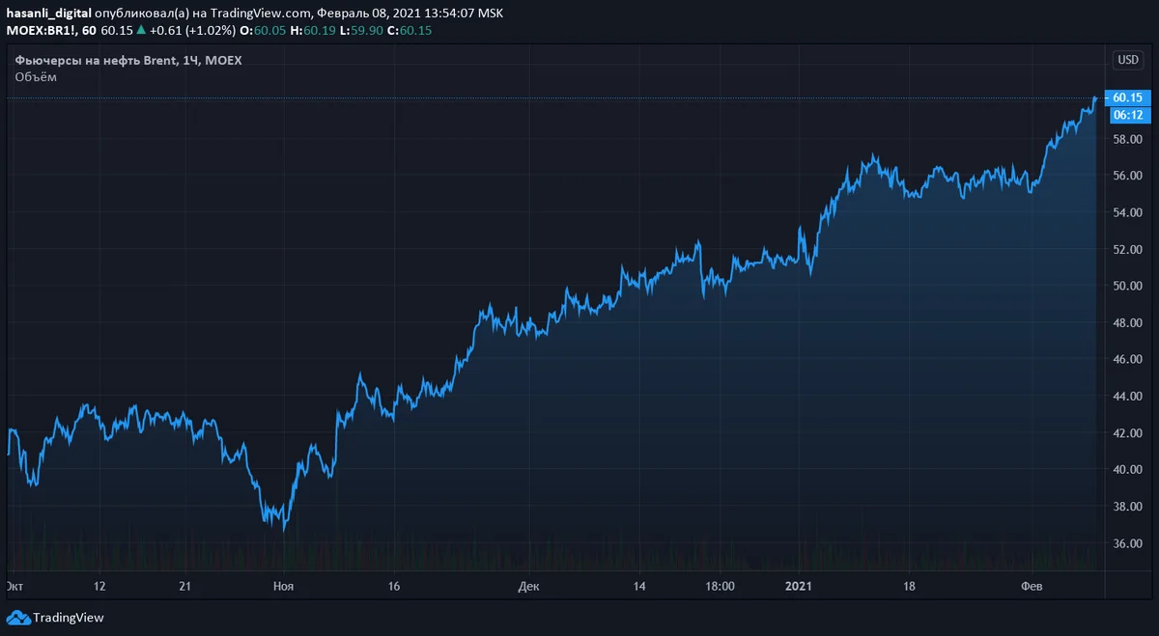
Task: Click the 18:00 time axis label
Action: pyautogui.click(x=720, y=586)
